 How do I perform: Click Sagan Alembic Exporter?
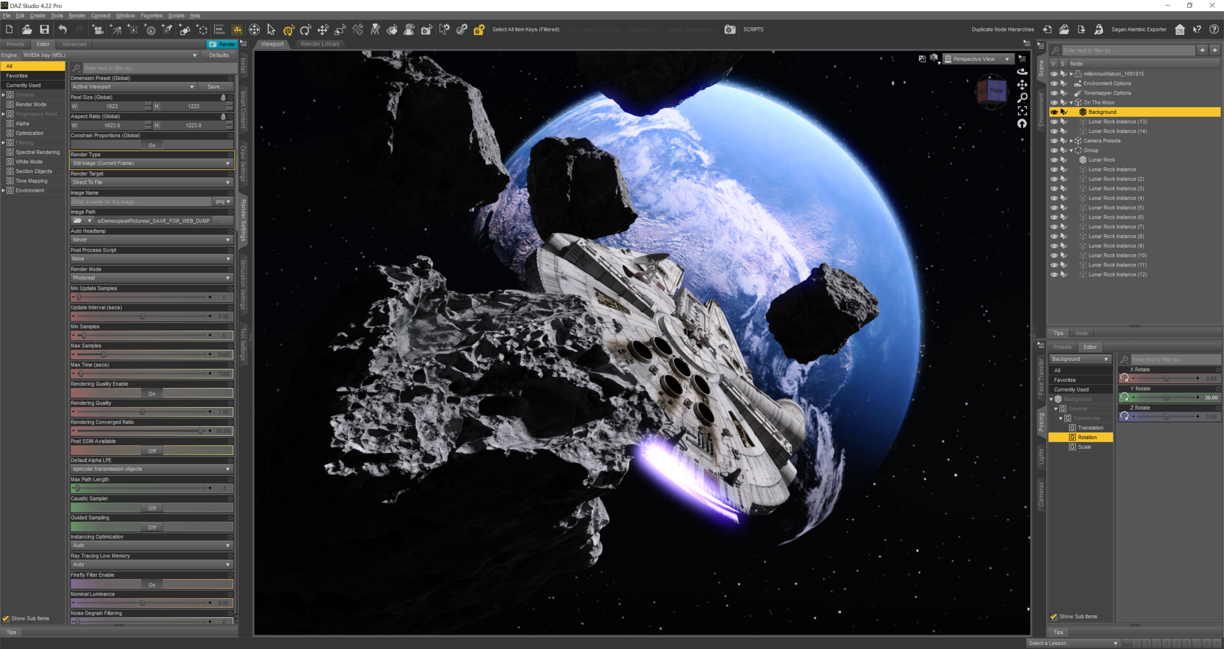coord(1139,29)
